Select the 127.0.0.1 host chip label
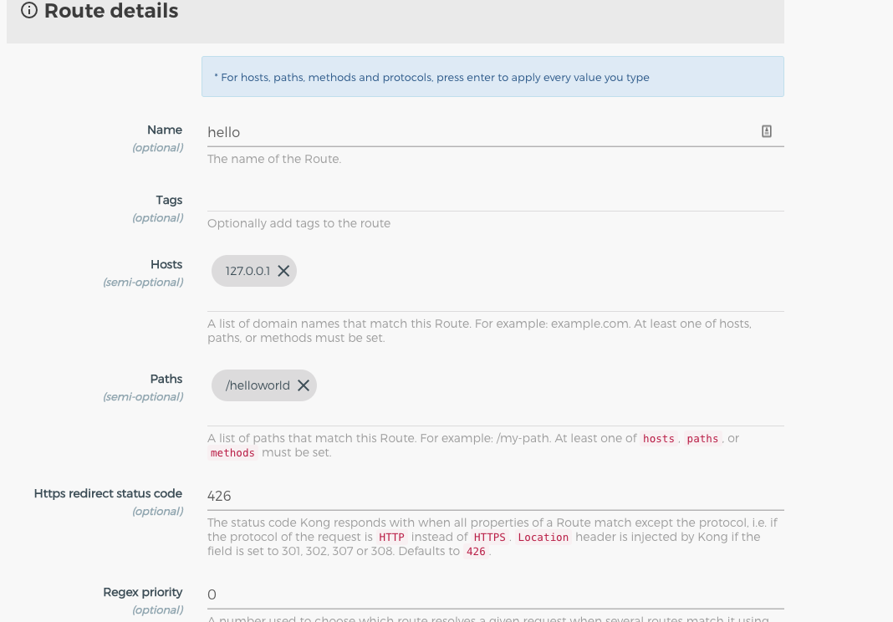This screenshot has width=893, height=622. click(x=247, y=271)
